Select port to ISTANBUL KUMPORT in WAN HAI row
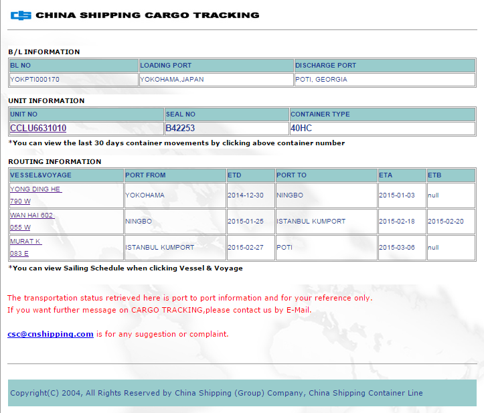 311,222
